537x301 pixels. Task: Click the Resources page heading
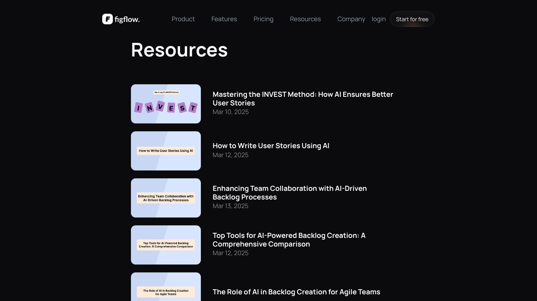(x=179, y=50)
